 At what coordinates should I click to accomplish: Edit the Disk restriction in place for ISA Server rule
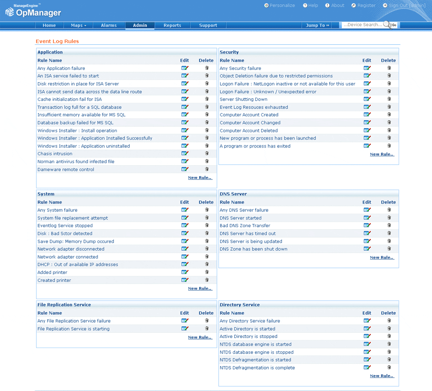click(185, 83)
